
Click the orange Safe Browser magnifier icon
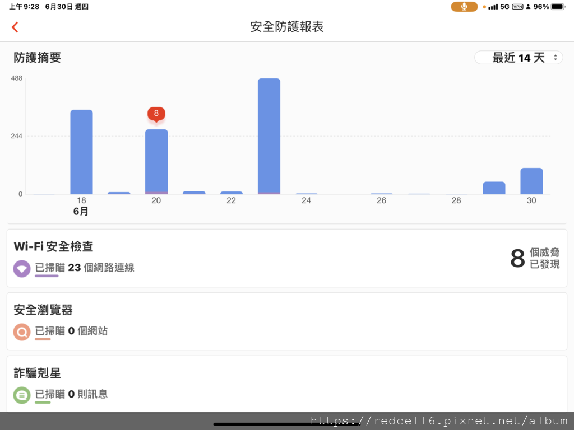coord(22,332)
